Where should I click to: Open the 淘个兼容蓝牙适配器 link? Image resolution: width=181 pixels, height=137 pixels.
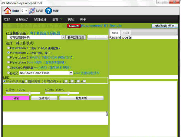tap(45, 33)
